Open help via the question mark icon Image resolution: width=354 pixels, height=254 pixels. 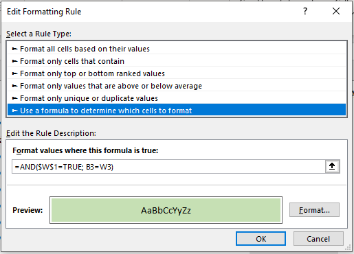305,11
